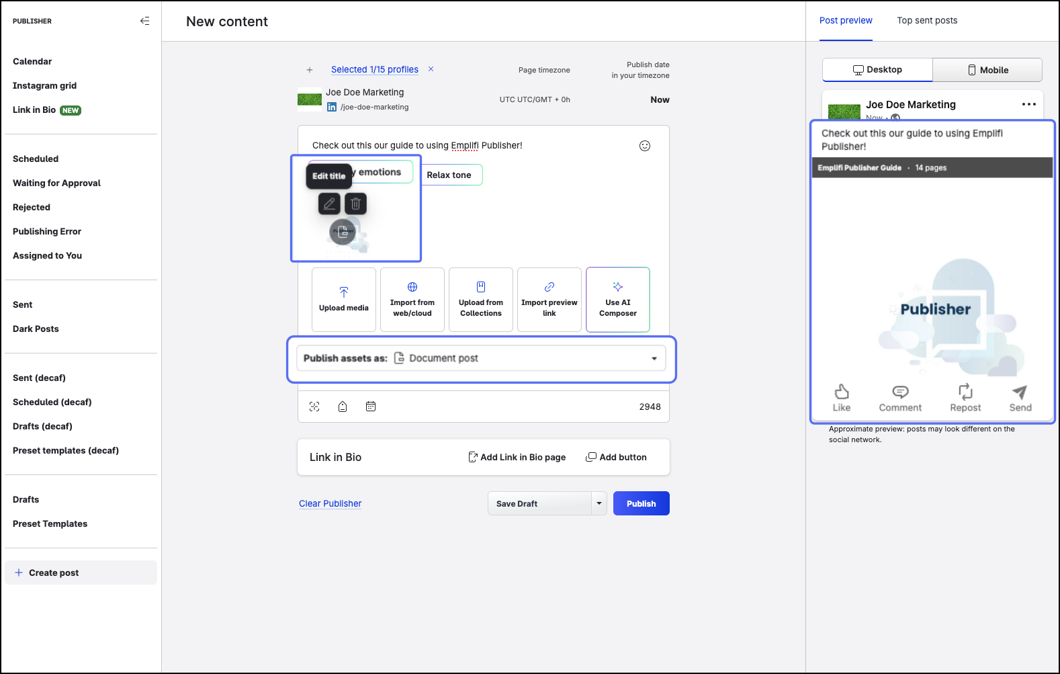The height and width of the screenshot is (674, 1060).
Task: Open the emoji picker smiley icon
Action: click(644, 146)
